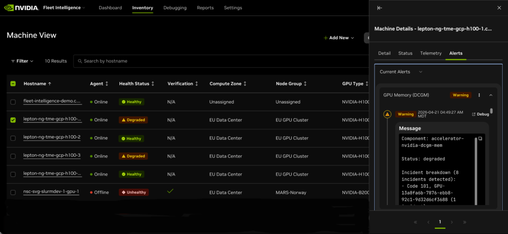This screenshot has width=508, height=234.
Task: Open the Add New dropdown
Action: [339, 38]
